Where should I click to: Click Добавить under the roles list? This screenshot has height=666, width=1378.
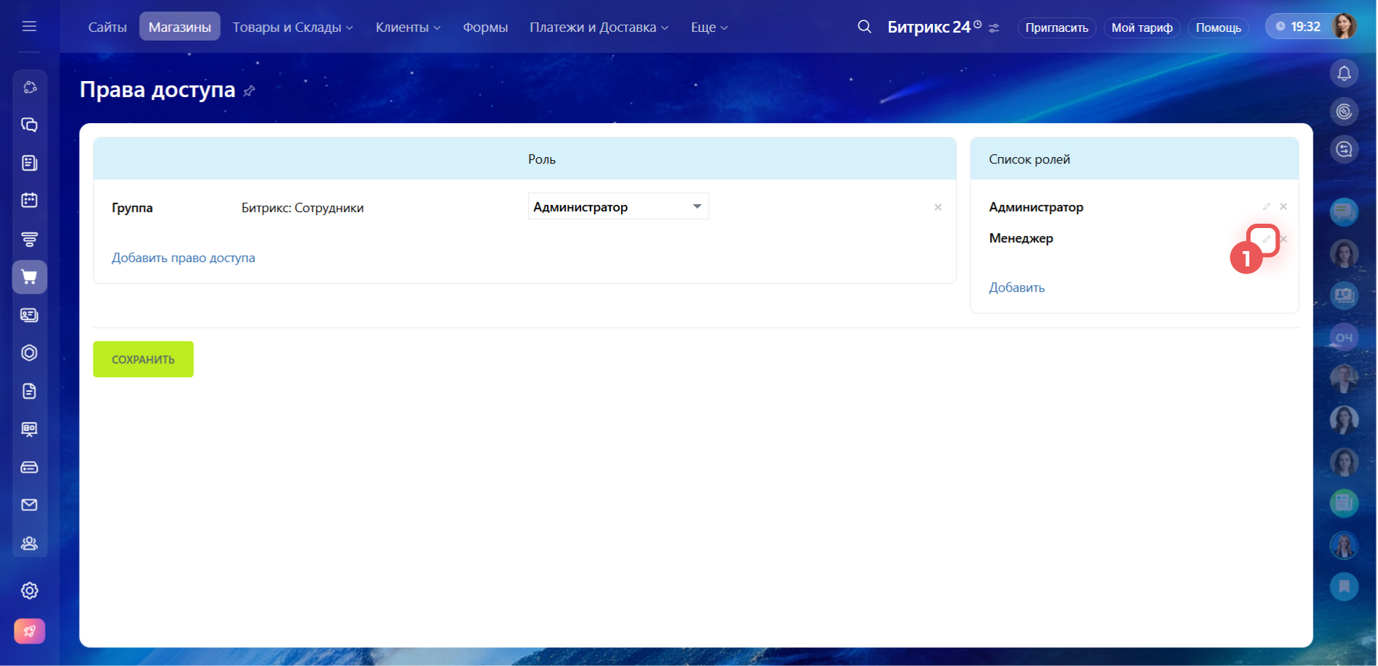(1016, 287)
